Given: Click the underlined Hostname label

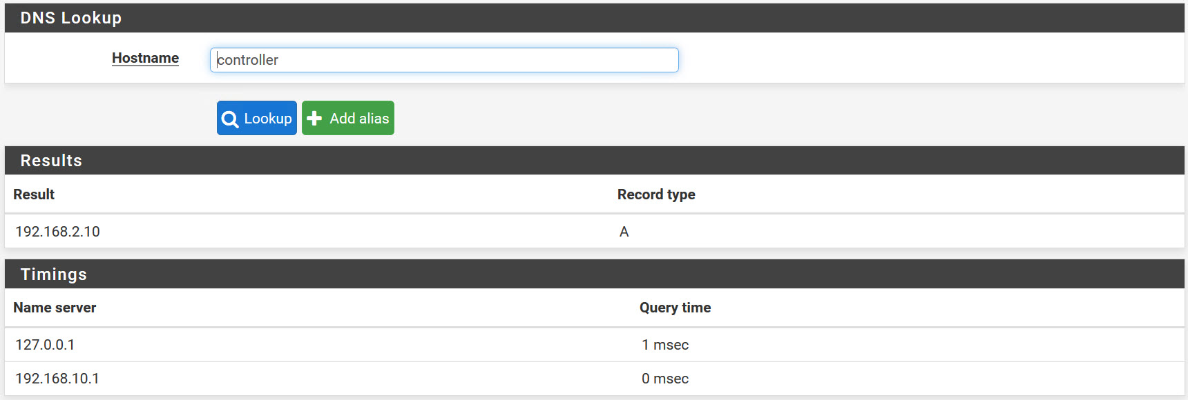Looking at the screenshot, I should point(146,58).
